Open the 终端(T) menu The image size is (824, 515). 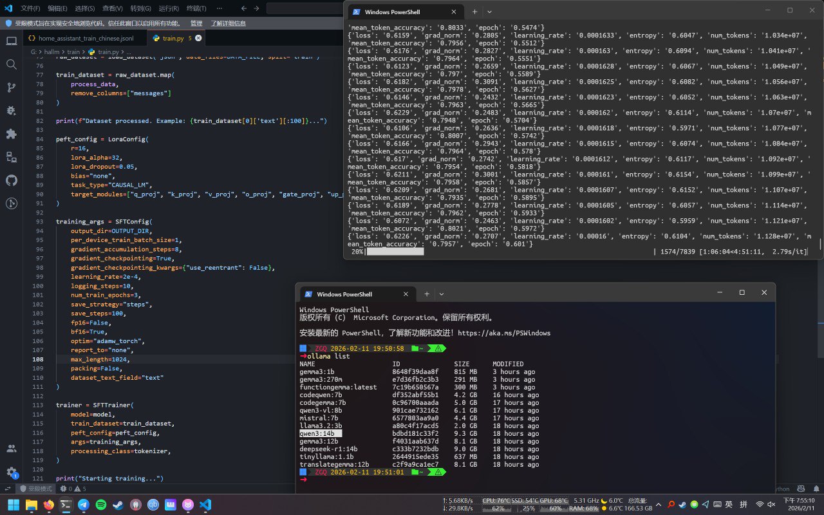196,8
